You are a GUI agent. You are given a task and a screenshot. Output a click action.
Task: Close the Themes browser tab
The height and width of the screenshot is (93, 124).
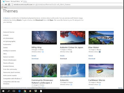(22, 2)
